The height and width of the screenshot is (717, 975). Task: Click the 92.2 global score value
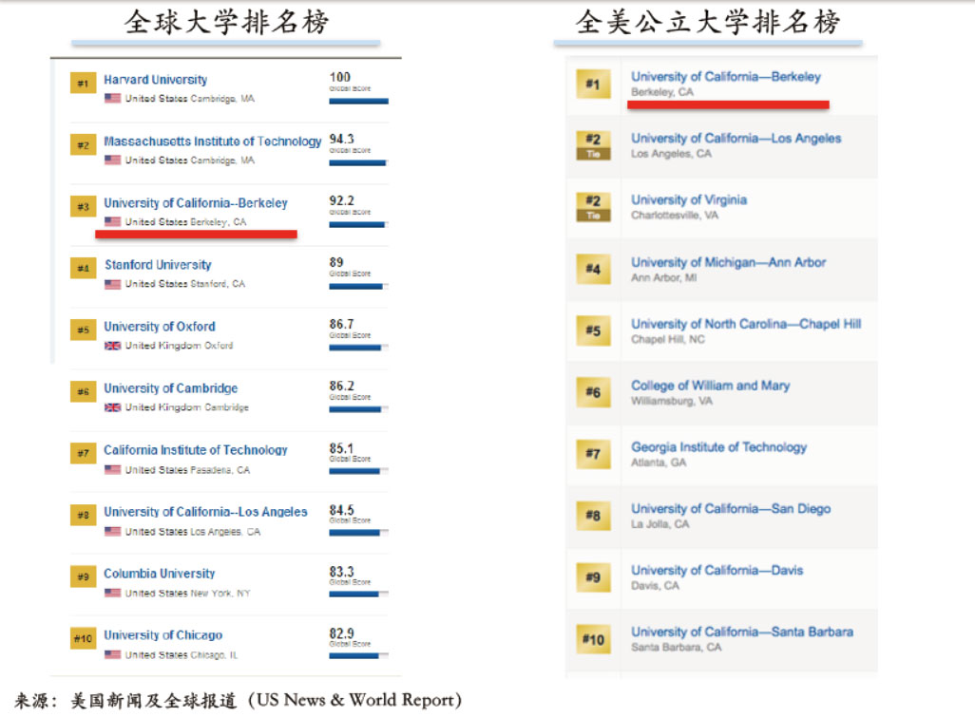pos(341,200)
